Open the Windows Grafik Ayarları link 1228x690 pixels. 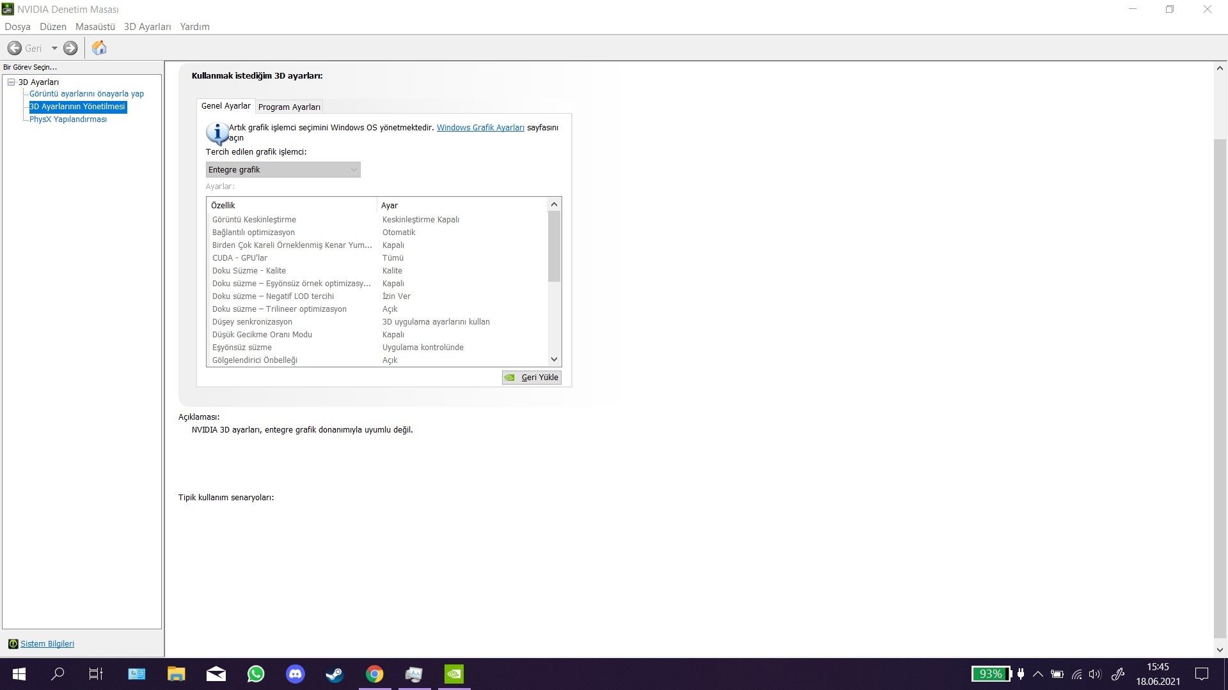[x=480, y=128]
